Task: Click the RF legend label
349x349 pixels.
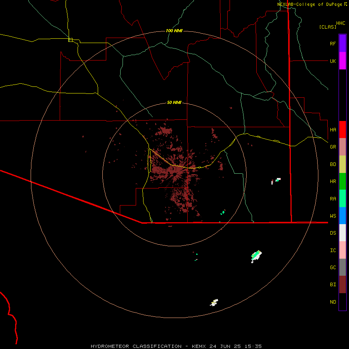Action: [x=333, y=43]
